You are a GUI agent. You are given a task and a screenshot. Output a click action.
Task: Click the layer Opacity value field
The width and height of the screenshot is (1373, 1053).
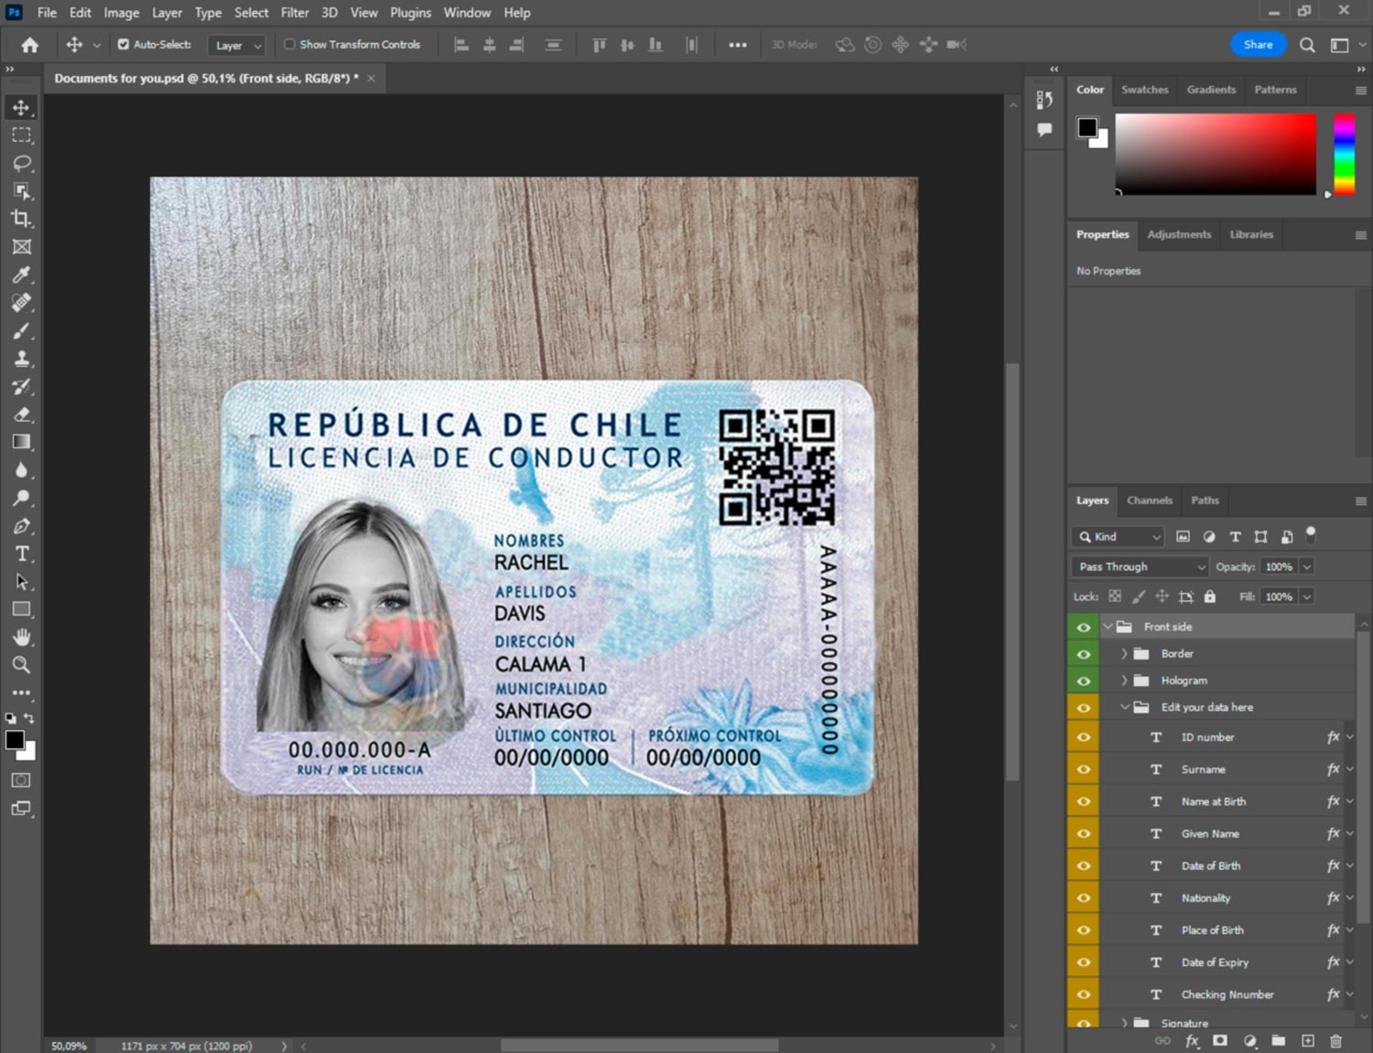coord(1278,567)
